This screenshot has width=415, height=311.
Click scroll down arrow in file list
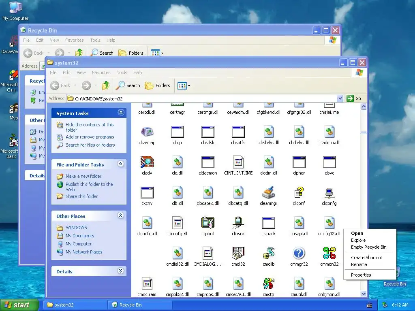coord(364,294)
